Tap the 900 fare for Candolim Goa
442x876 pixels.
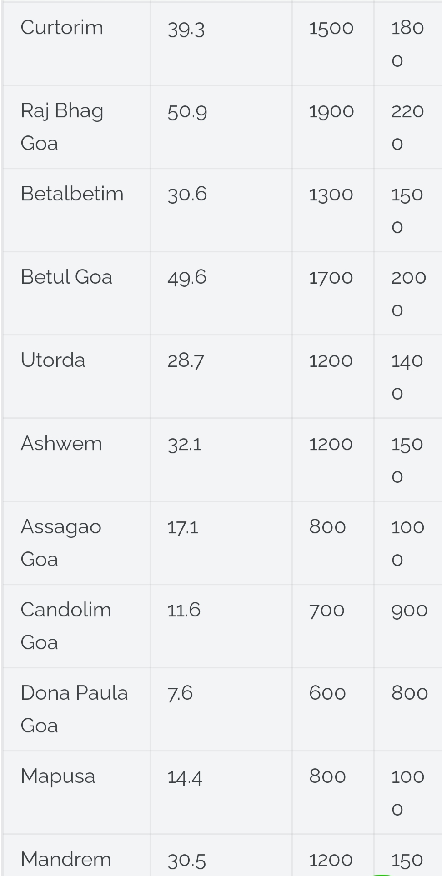(409, 611)
